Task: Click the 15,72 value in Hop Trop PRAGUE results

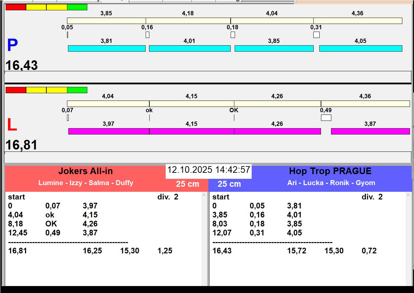Action: point(297,251)
